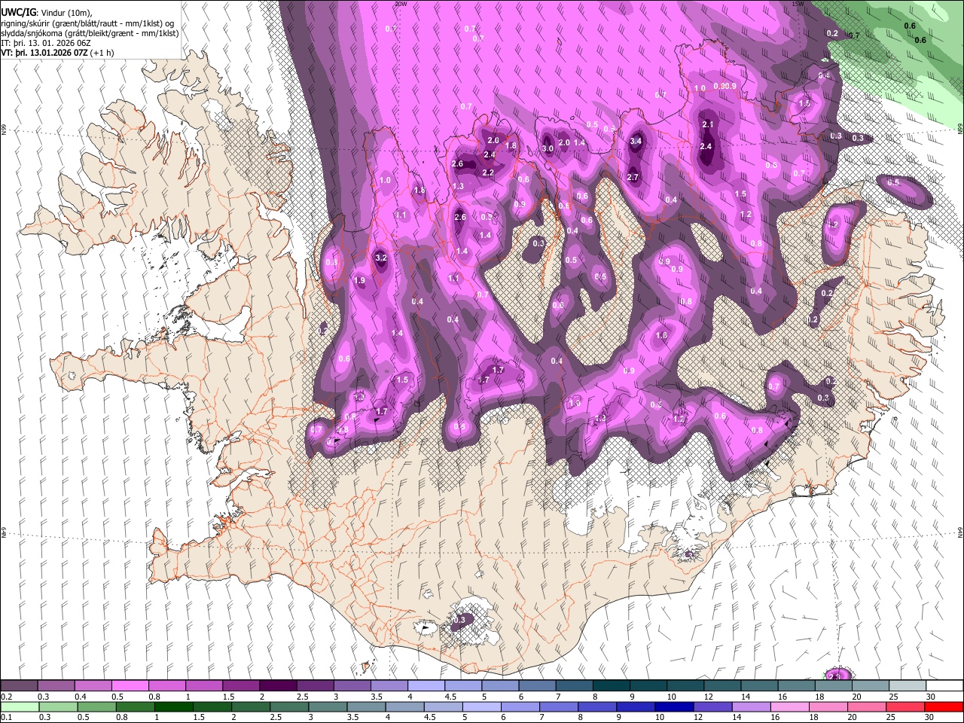
Task: Click the '0.1' number label under the lower scale
Action: [x=7, y=717]
